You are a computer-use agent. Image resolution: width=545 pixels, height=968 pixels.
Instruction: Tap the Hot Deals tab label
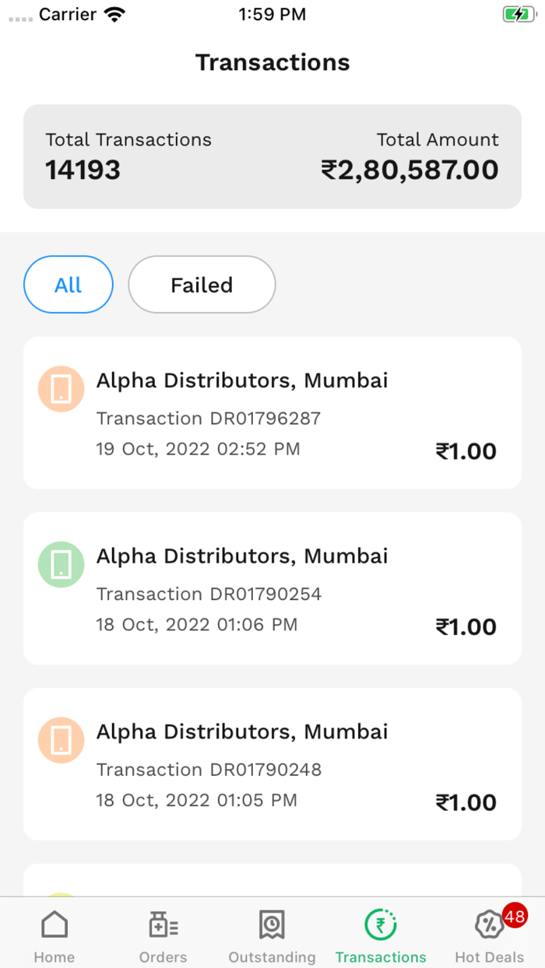click(x=489, y=957)
